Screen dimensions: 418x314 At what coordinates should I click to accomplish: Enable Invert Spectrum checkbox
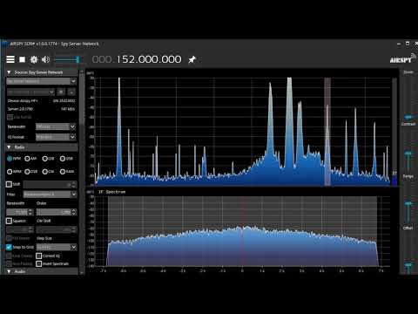[x=39, y=263]
